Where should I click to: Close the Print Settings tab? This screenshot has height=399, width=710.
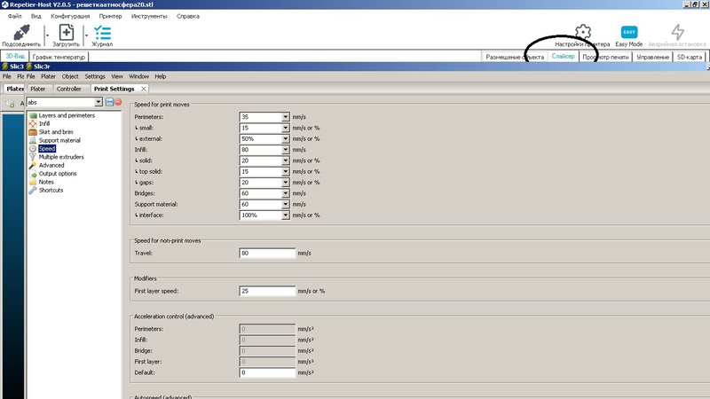pos(144,89)
